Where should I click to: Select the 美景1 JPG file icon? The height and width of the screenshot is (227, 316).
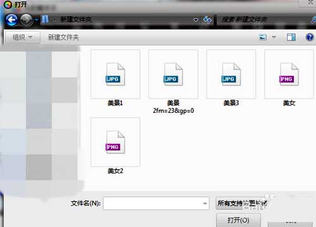115,74
